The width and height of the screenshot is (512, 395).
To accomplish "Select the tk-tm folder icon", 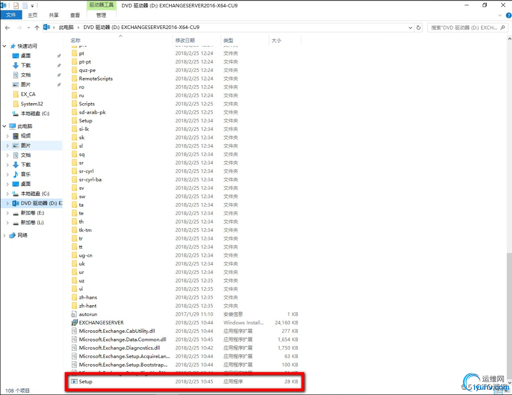I will (x=74, y=230).
